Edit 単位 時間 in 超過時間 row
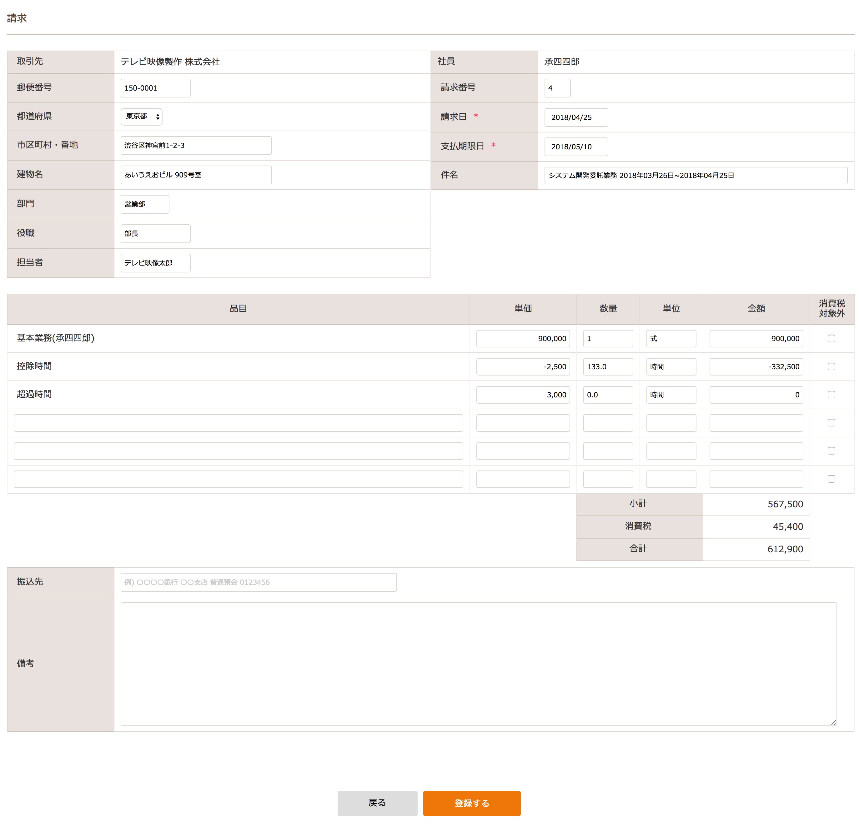This screenshot has width=859, height=836. [671, 395]
